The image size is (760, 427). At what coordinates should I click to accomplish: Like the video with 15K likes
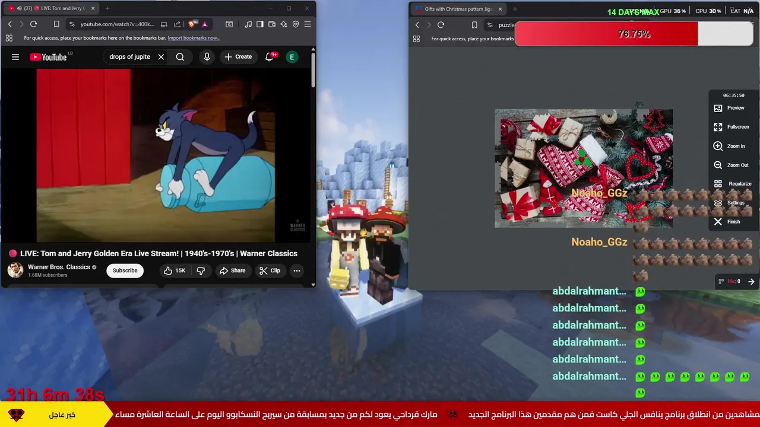[x=175, y=270]
